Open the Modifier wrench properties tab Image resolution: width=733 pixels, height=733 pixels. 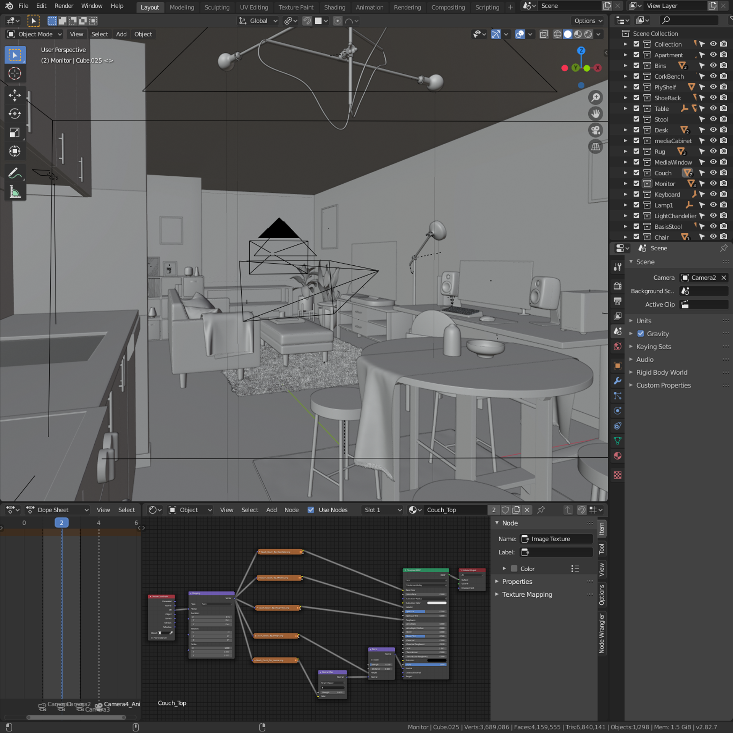(617, 381)
